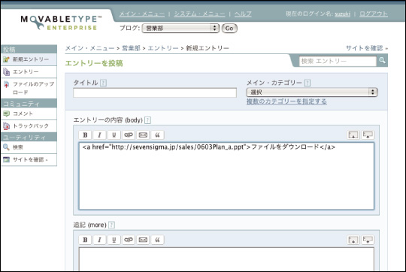The width and height of the screenshot is (406, 272).
Task: Click the トラックバック icon in sidebar
Action: pos(6,126)
